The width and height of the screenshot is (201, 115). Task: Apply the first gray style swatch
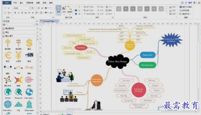[x=119, y=9]
